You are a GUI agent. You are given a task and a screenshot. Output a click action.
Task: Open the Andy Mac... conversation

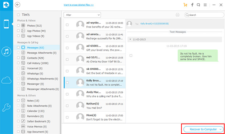coord(95,94)
